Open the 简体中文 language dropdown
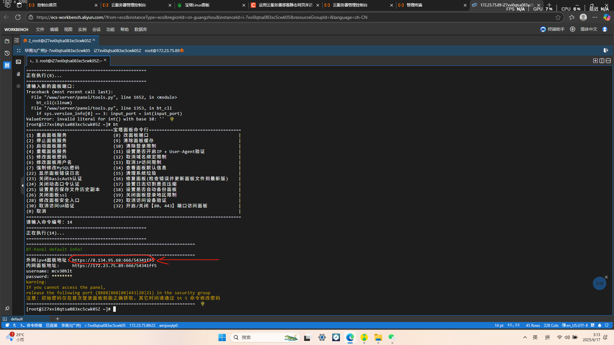614x345 pixels. pyautogui.click(x=589, y=29)
